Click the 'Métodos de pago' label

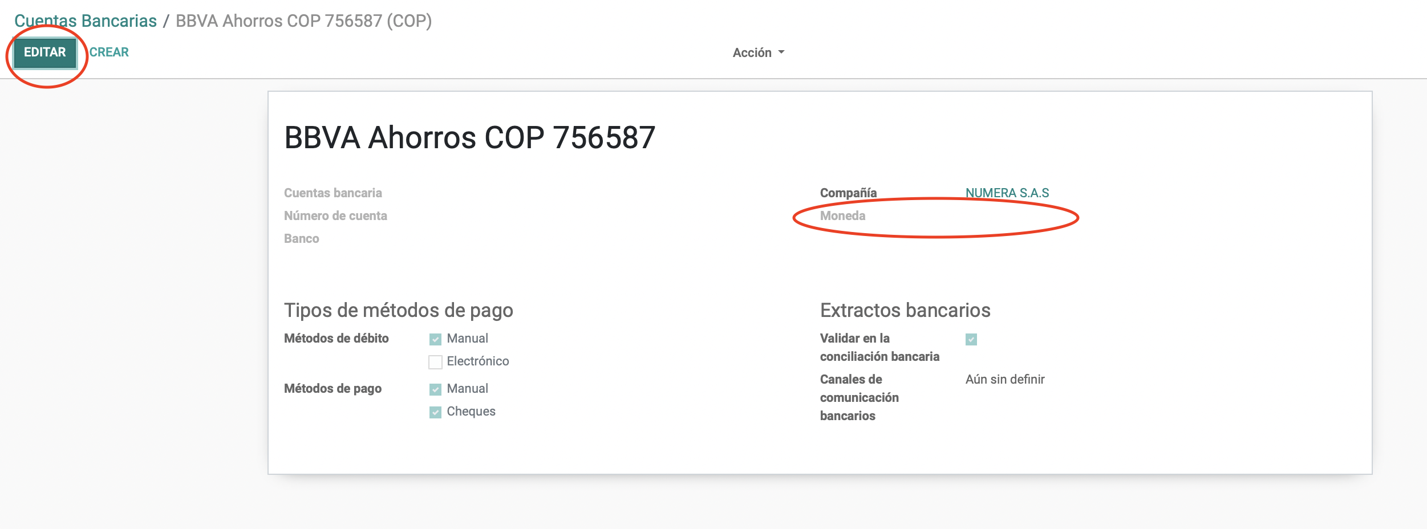(x=333, y=389)
